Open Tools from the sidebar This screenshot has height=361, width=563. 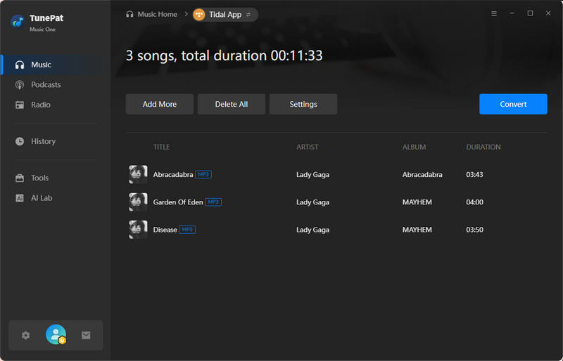[x=39, y=178]
